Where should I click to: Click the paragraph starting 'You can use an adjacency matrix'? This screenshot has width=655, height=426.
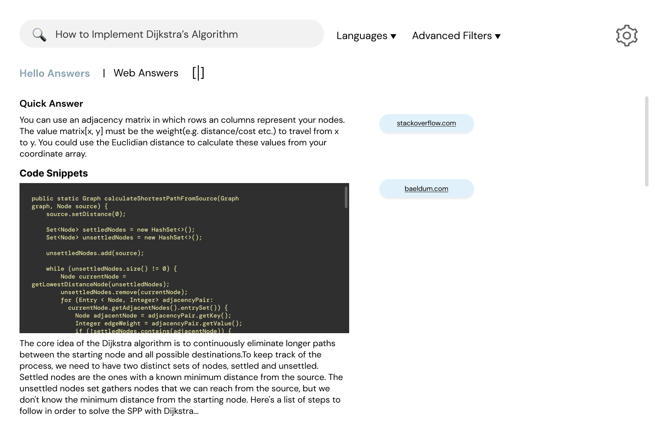tap(182, 137)
